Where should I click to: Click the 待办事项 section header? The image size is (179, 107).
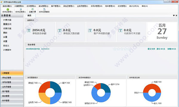coord(101,44)
